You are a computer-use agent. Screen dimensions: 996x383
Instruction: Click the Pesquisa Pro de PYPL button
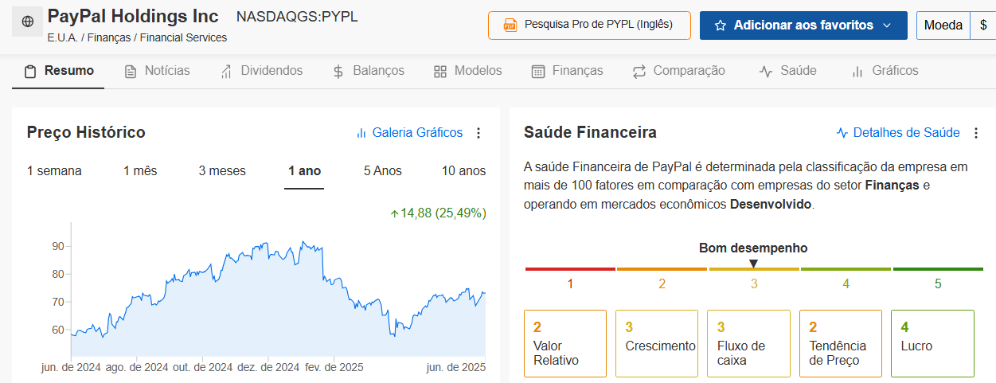pyautogui.click(x=589, y=25)
